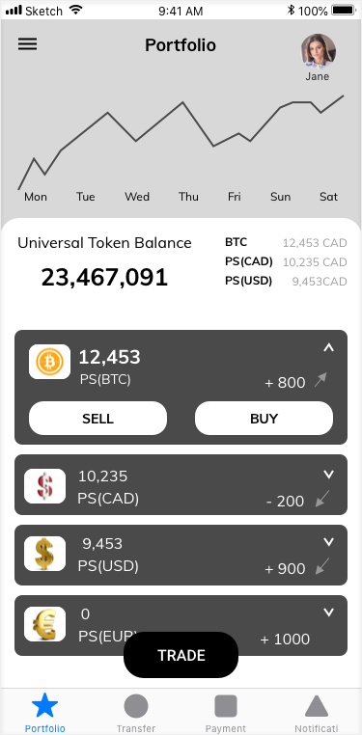362x735 pixels.
Task: Click the trend arrow beside +900
Action: (x=322, y=566)
